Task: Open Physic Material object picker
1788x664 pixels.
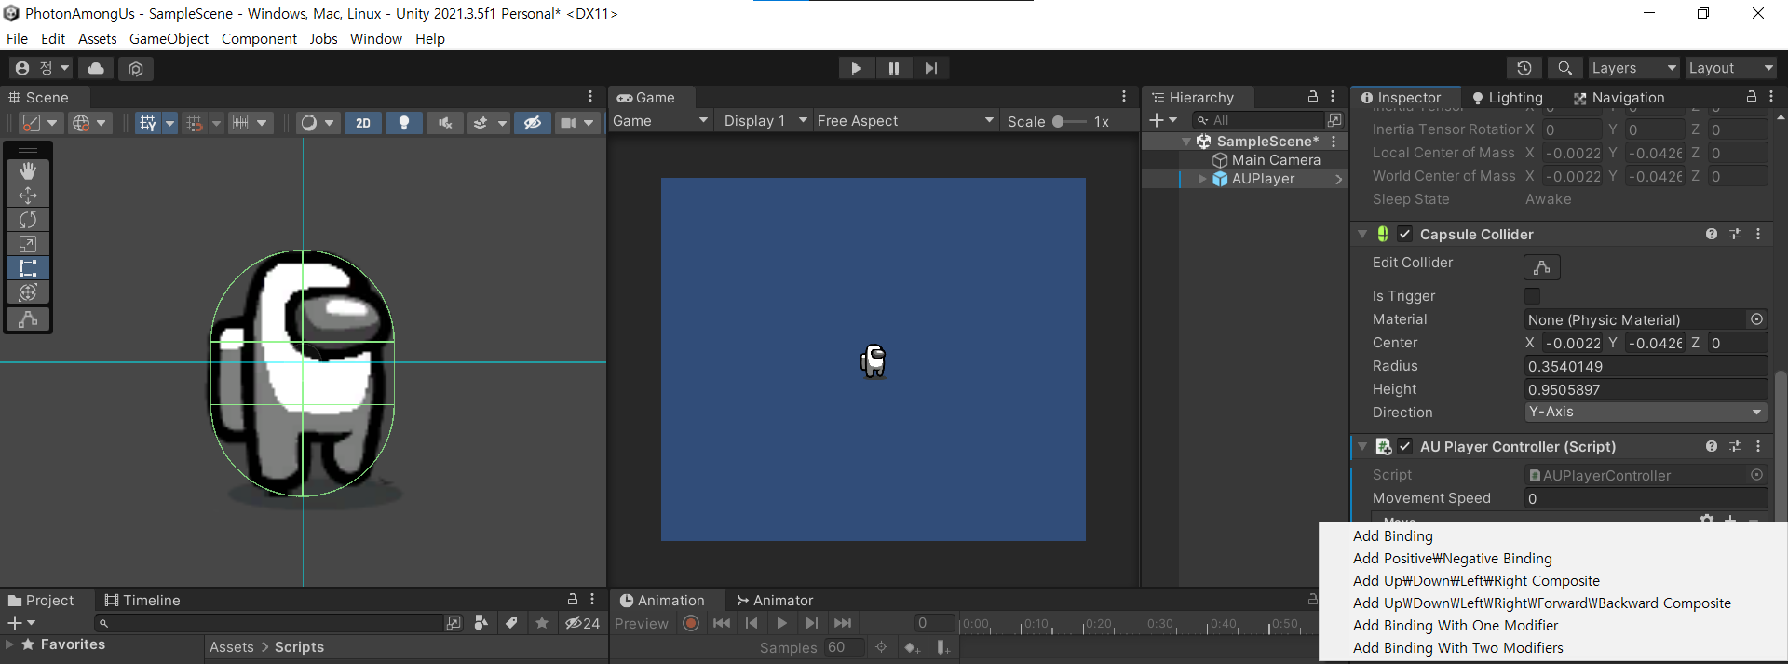Action: click(1757, 319)
